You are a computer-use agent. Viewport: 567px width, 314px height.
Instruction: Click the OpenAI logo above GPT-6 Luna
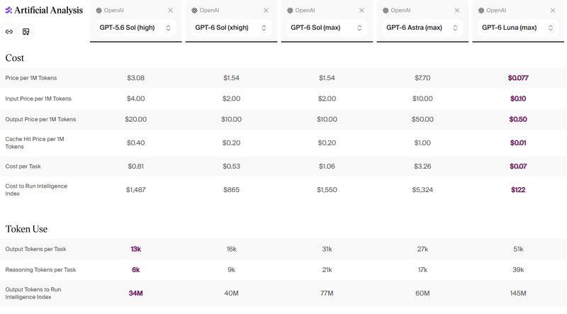coord(481,11)
